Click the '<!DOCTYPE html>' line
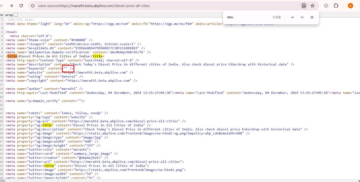The height and width of the screenshot is (182, 360). 20,20
